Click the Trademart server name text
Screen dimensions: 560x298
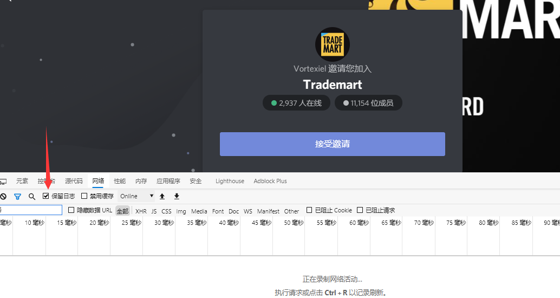pos(333,85)
